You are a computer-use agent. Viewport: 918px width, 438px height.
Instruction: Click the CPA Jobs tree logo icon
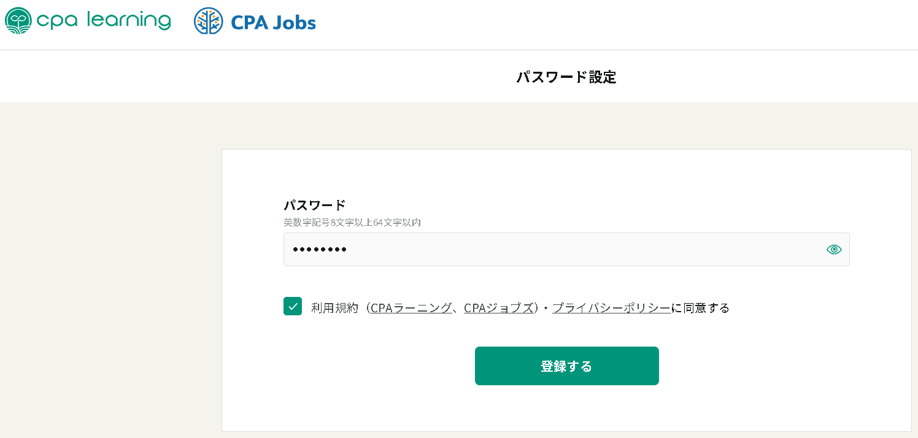pyautogui.click(x=208, y=21)
